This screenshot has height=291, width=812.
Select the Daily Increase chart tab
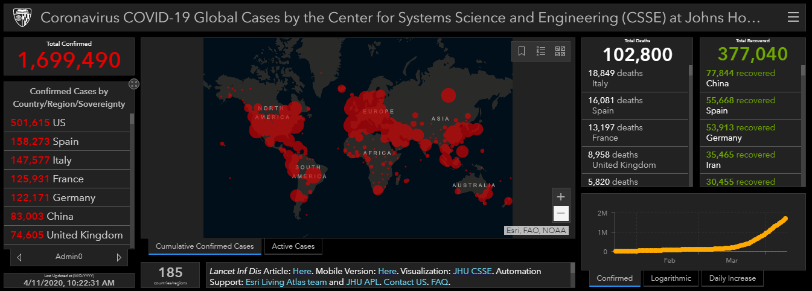click(x=732, y=278)
